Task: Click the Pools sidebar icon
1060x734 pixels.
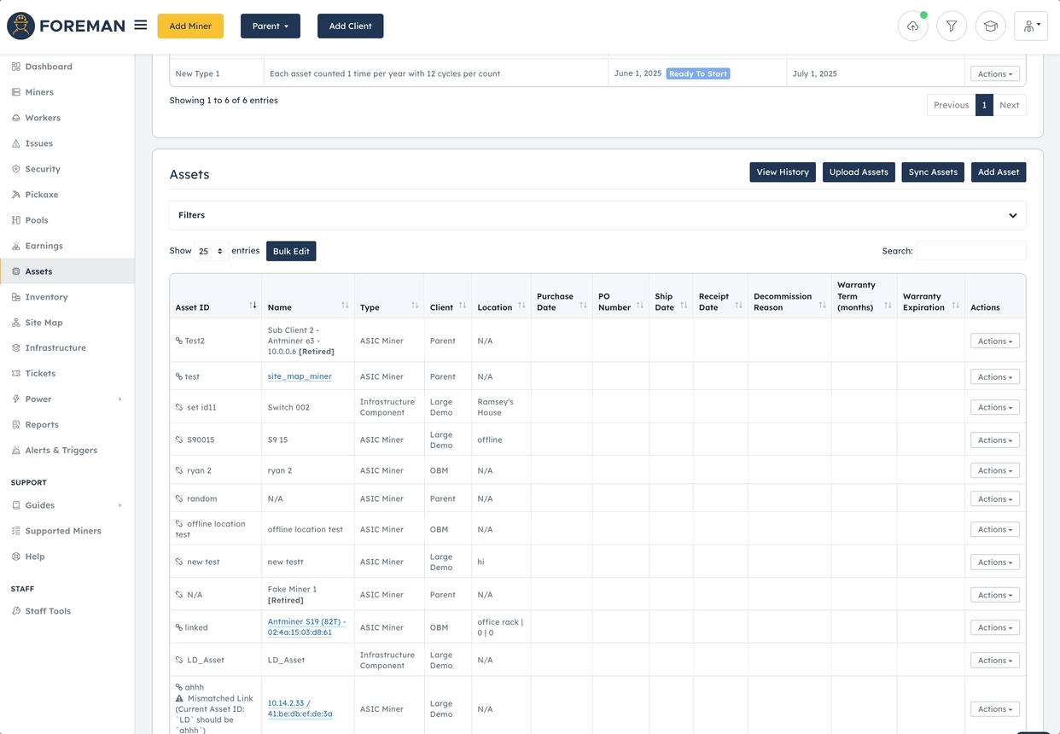Action: pyautogui.click(x=16, y=220)
